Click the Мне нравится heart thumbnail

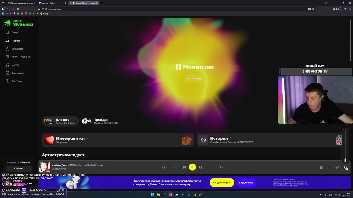[49, 140]
